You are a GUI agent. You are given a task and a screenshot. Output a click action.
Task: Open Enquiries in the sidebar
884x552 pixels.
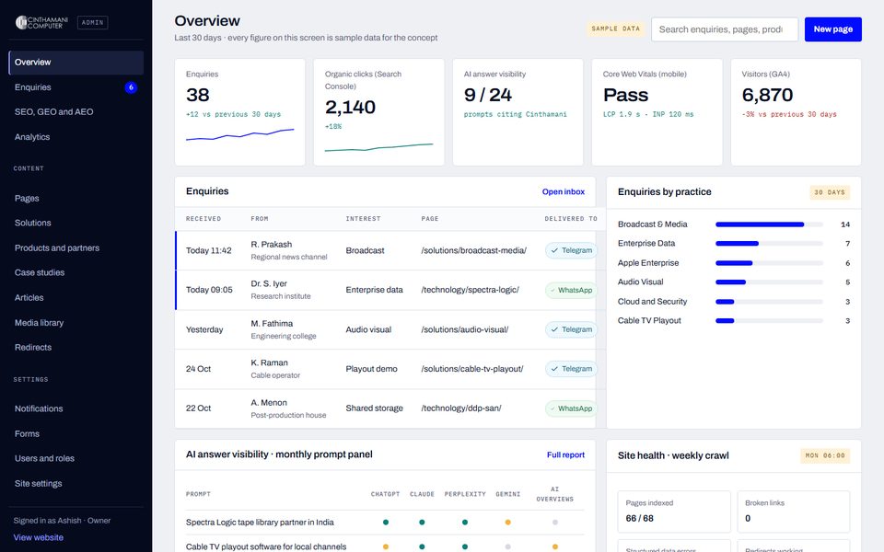click(x=76, y=87)
